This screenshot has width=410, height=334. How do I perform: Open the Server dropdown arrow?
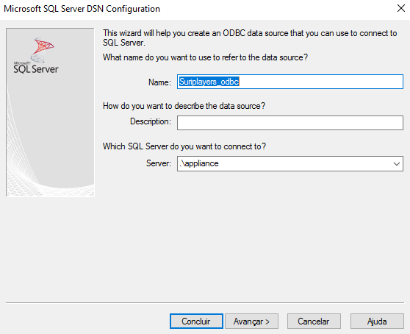[x=396, y=164]
